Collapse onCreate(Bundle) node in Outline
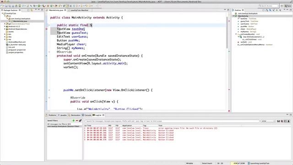This screenshot has height=165, width=293. click(236, 34)
